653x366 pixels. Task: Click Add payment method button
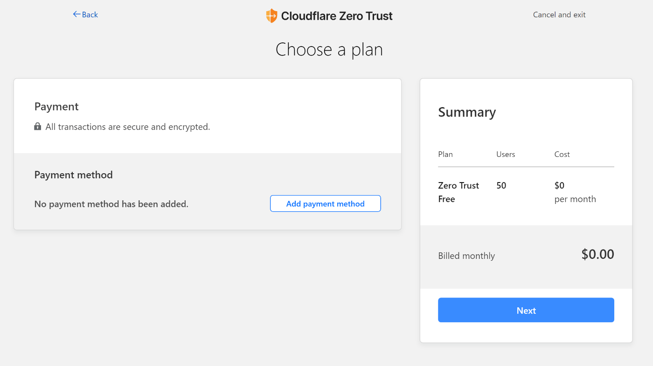pos(326,203)
